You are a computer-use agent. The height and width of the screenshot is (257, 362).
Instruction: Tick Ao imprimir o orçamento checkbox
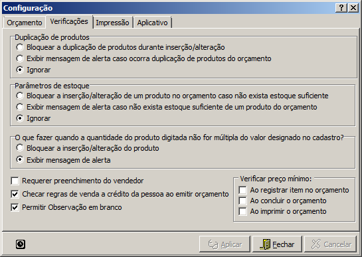[x=243, y=212]
